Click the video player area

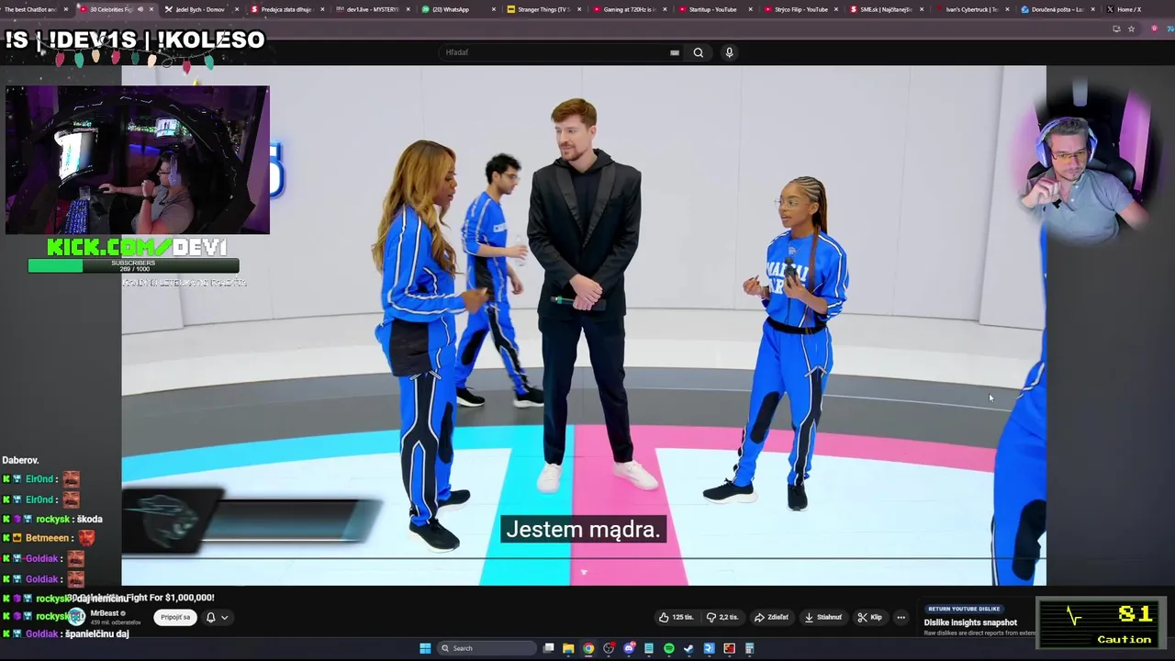coord(584,325)
